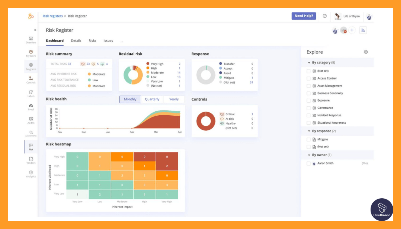Collapse the By response section

click(x=309, y=131)
